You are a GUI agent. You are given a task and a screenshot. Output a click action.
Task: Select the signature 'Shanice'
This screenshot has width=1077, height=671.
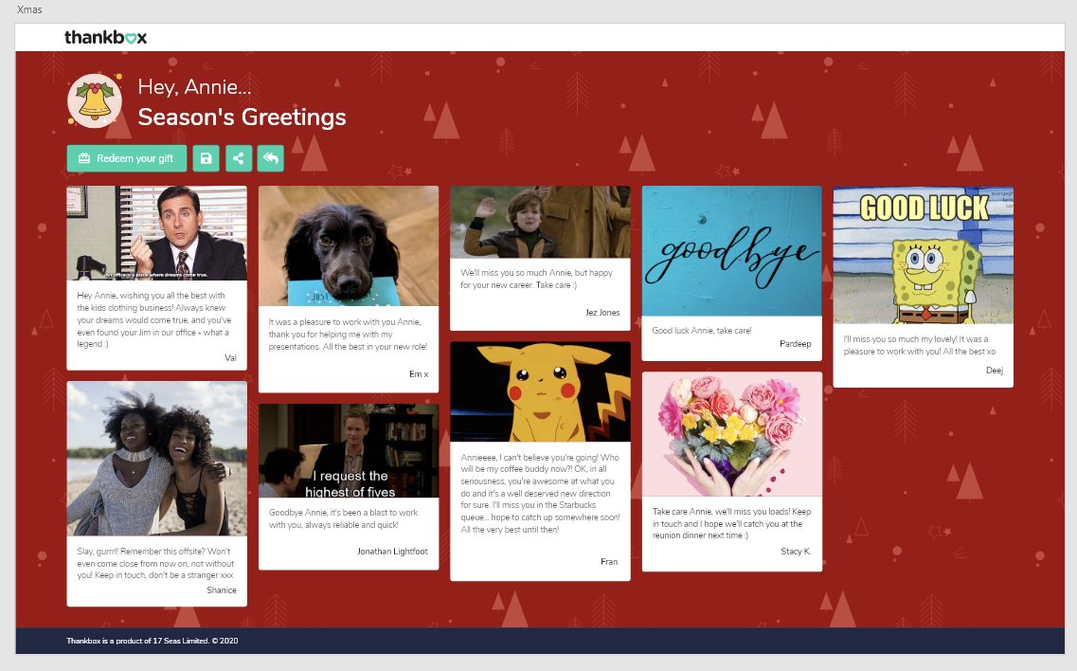221,589
